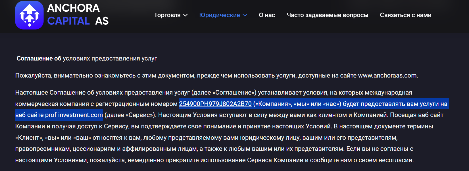Click the heading Соглашение об условиях предоставления услуг
Image resolution: width=469 pixels, height=171 pixels.
(87, 59)
